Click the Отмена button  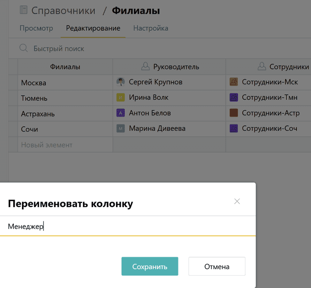click(217, 266)
